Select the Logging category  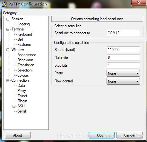[24, 24]
